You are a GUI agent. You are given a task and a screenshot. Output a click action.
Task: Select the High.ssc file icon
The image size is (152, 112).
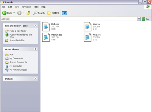(x=46, y=27)
